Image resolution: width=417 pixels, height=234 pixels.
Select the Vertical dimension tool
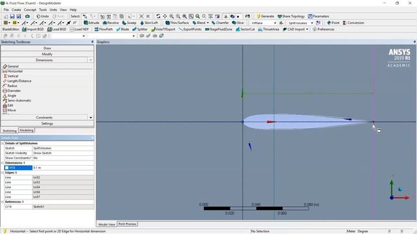coord(10,76)
